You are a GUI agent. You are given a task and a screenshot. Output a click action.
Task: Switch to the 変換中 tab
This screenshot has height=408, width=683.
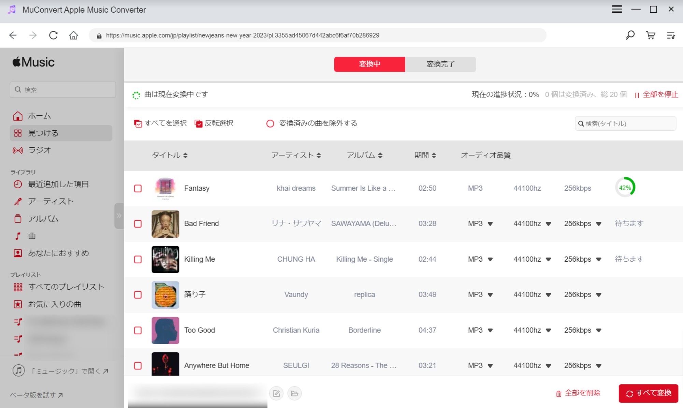coord(369,64)
